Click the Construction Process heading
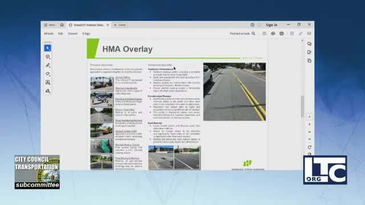Viewport: 365px width, 205px height. point(160,96)
